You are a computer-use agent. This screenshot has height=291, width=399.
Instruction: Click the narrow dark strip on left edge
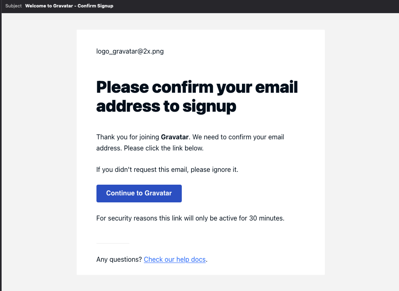[x=1, y=153]
